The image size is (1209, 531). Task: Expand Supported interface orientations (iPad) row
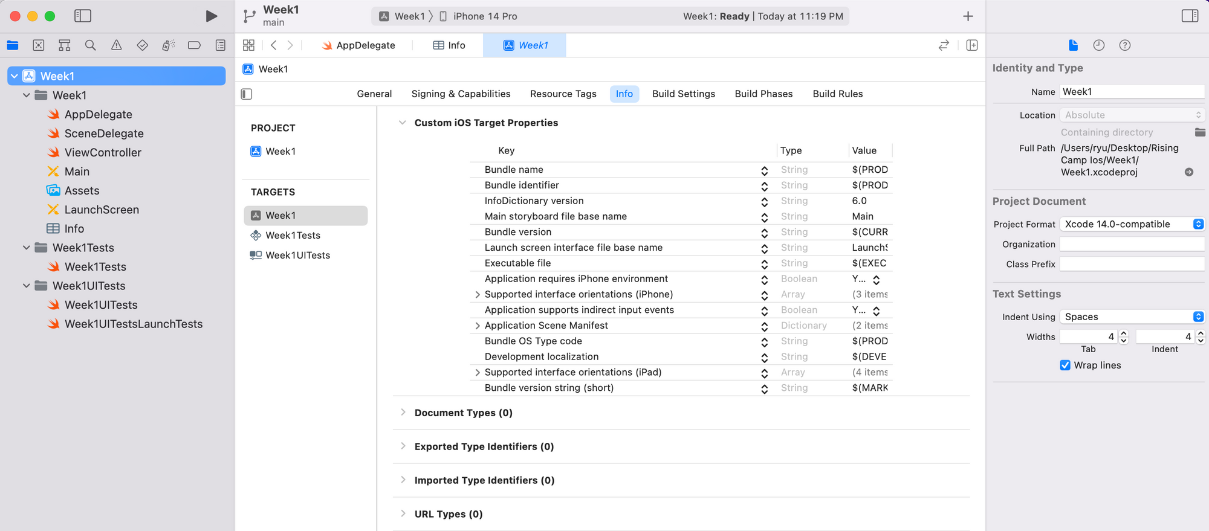tap(478, 373)
